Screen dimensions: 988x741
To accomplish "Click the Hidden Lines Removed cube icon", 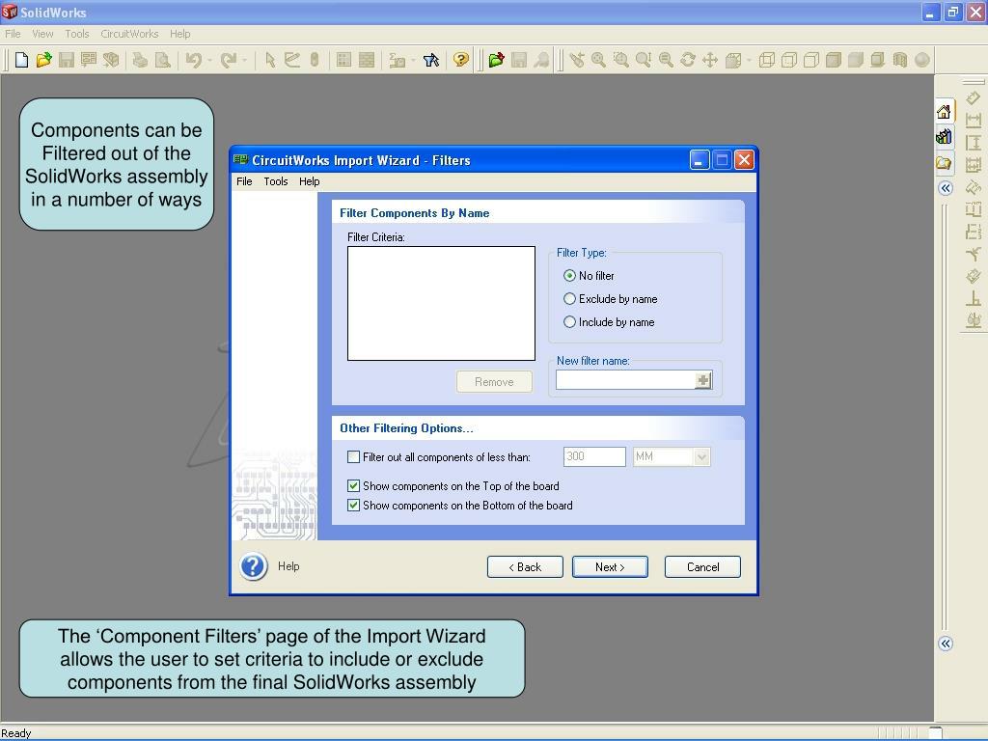I will 811,60.
